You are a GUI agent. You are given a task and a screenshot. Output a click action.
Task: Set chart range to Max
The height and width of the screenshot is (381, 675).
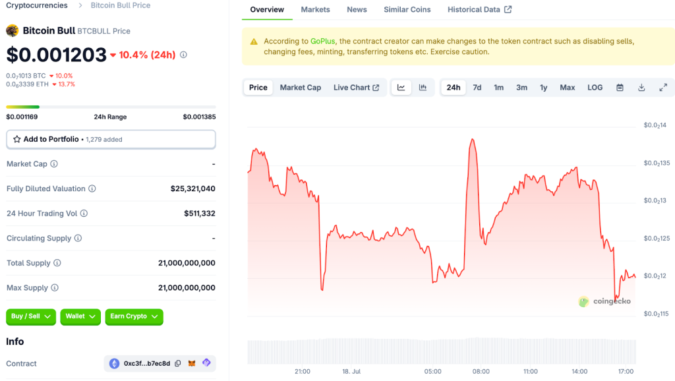(568, 88)
